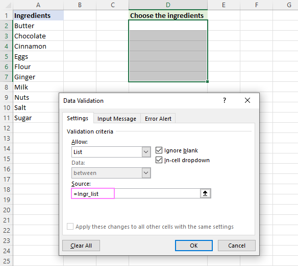The image size is (298, 266).
Task: Switch to the Settings tab
Action: click(x=78, y=118)
